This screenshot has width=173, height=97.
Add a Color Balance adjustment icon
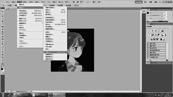[156, 35]
